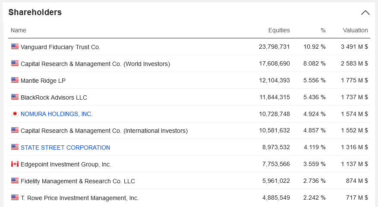378x207 pixels.
Task: Select the BlackRock Advisors LLC name
Action: (54, 97)
